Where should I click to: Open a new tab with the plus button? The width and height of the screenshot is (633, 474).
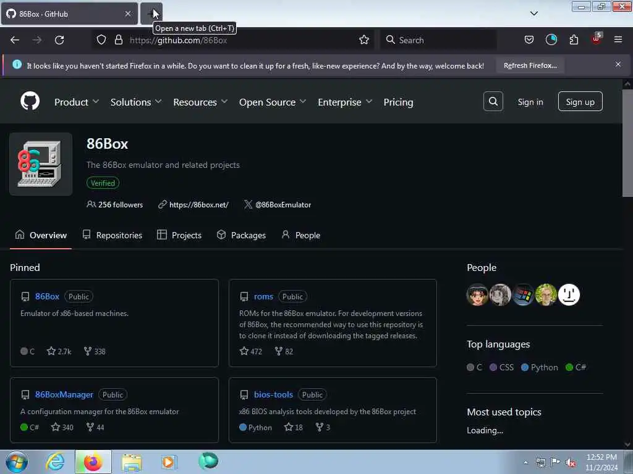[151, 14]
